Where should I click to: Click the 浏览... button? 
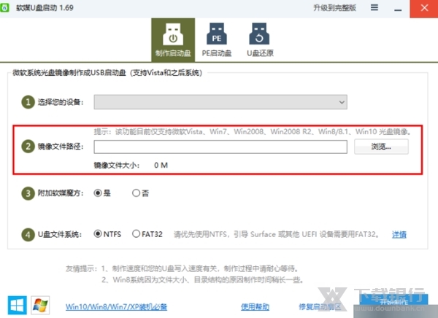pyautogui.click(x=381, y=147)
